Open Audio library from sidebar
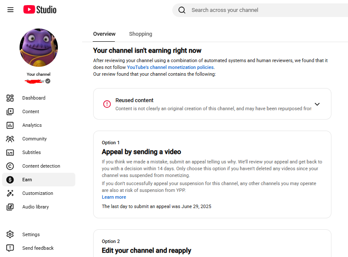Screen dimensions: 348x257 [39, 207]
